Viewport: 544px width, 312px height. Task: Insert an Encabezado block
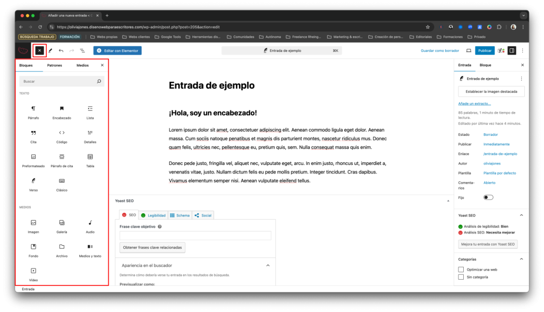click(62, 111)
